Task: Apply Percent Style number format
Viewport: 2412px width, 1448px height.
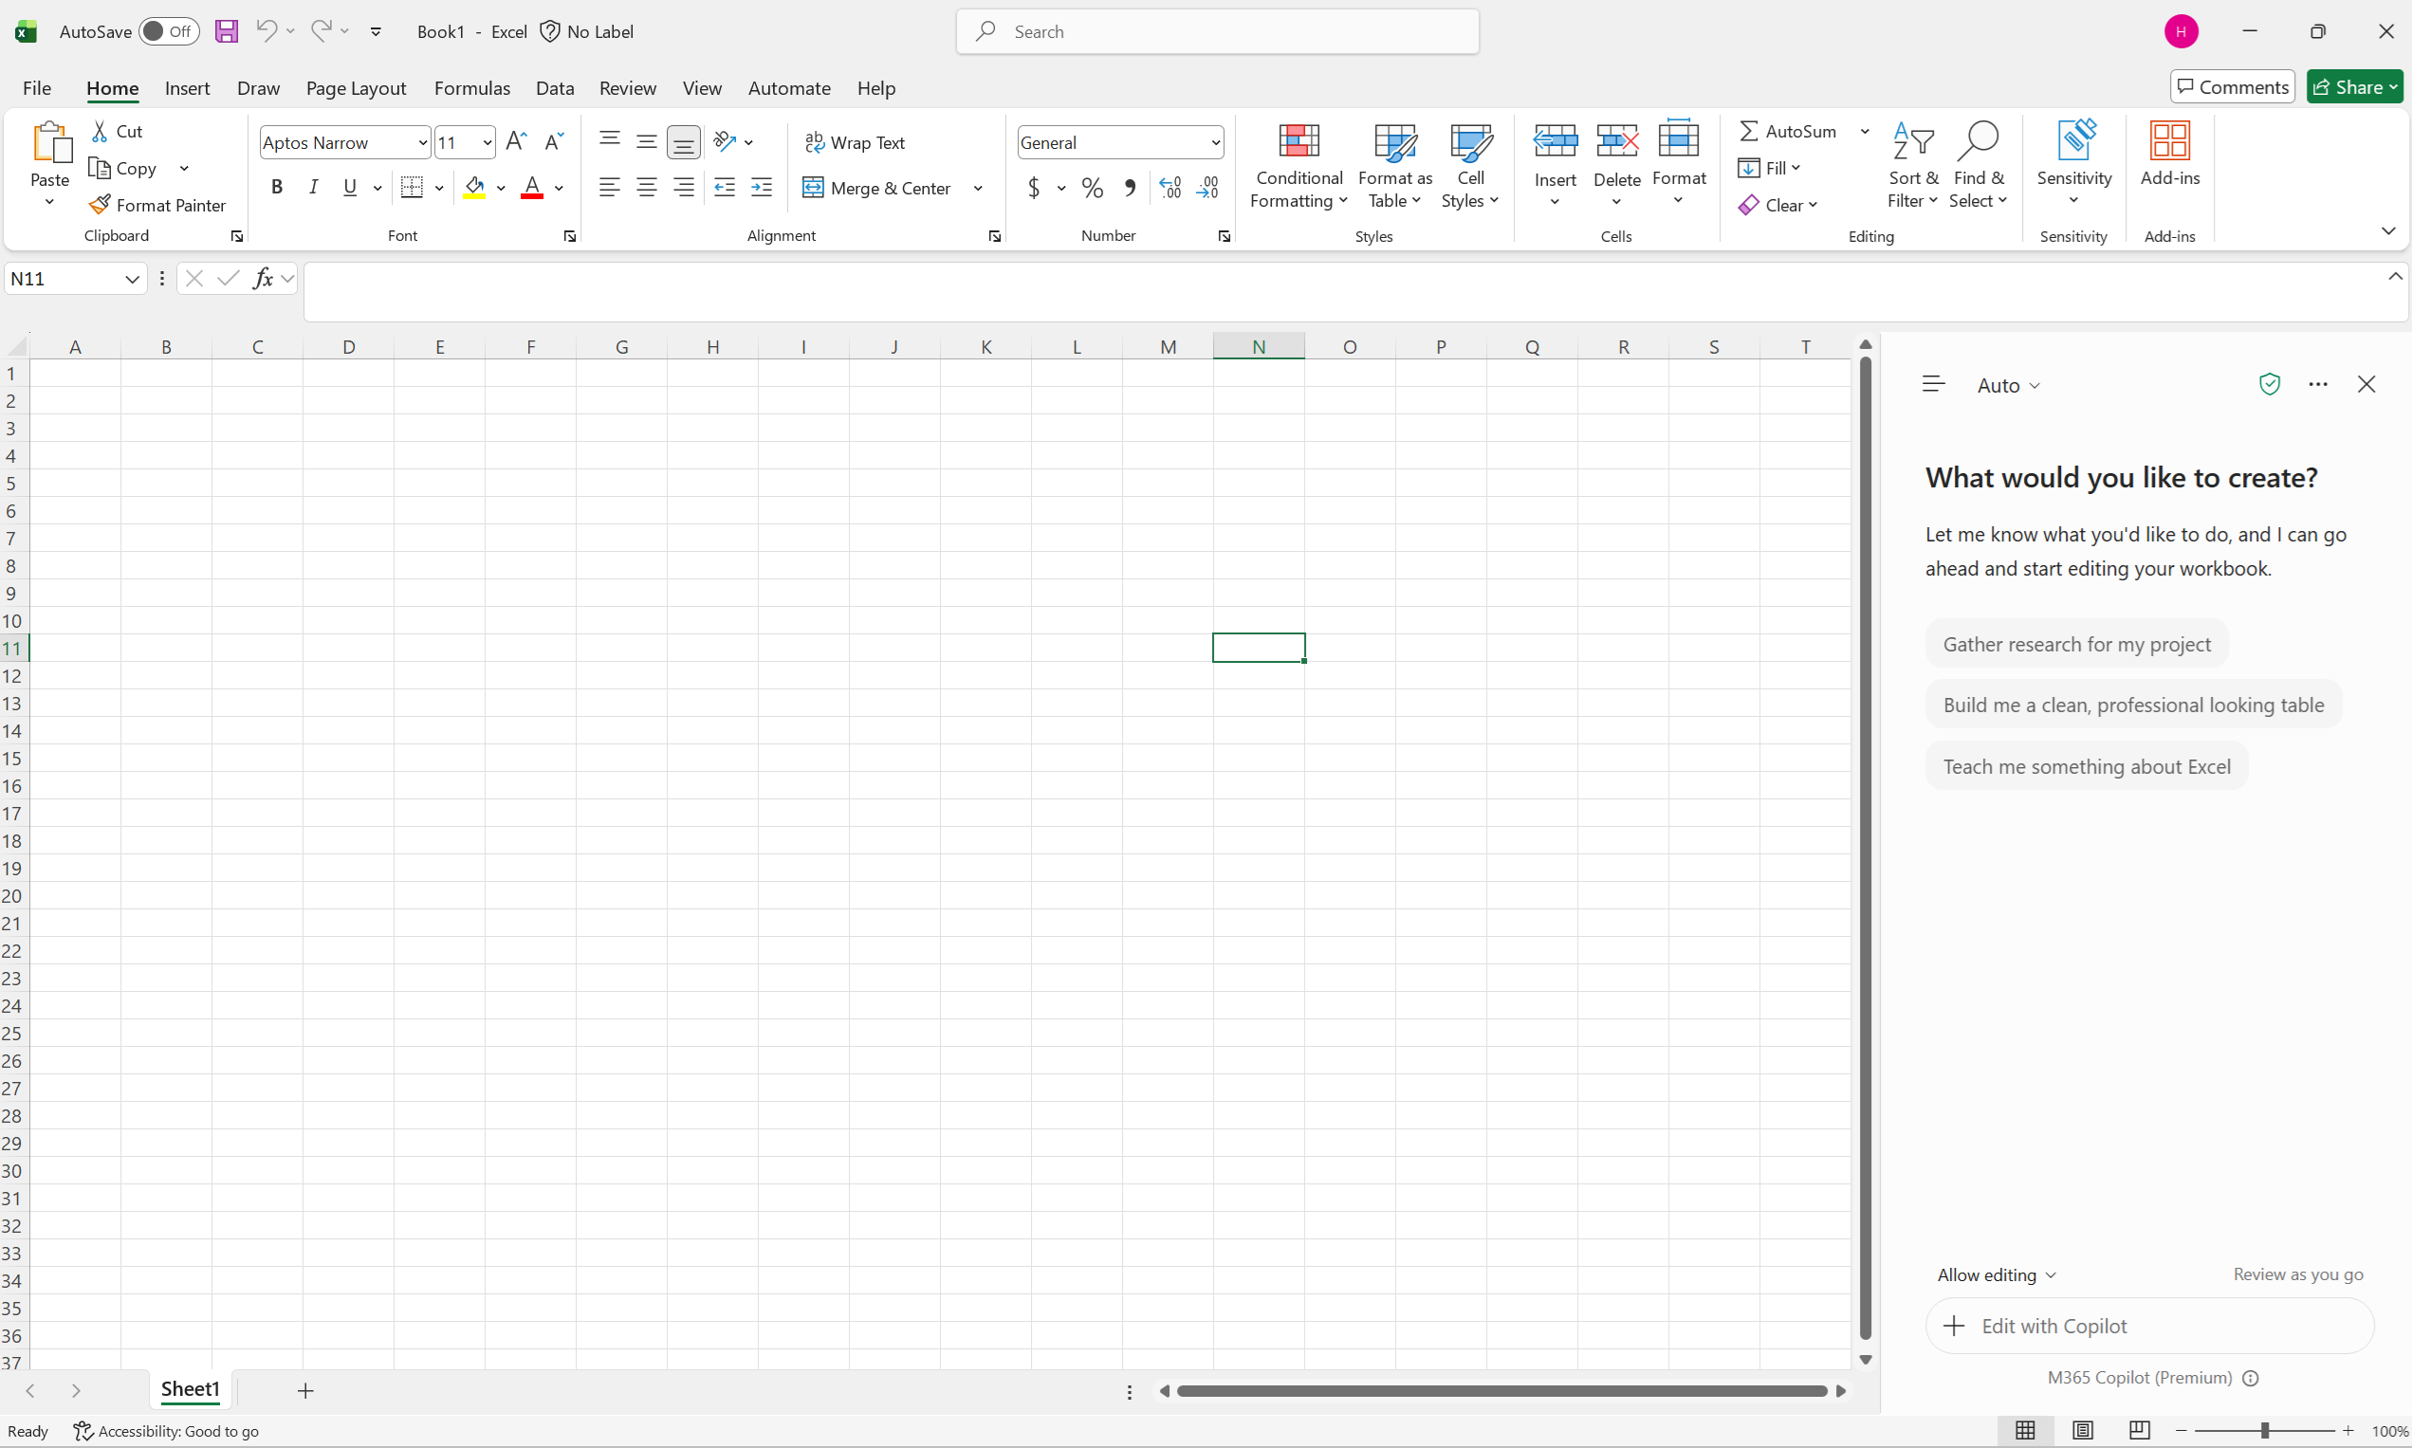Action: [x=1093, y=188]
